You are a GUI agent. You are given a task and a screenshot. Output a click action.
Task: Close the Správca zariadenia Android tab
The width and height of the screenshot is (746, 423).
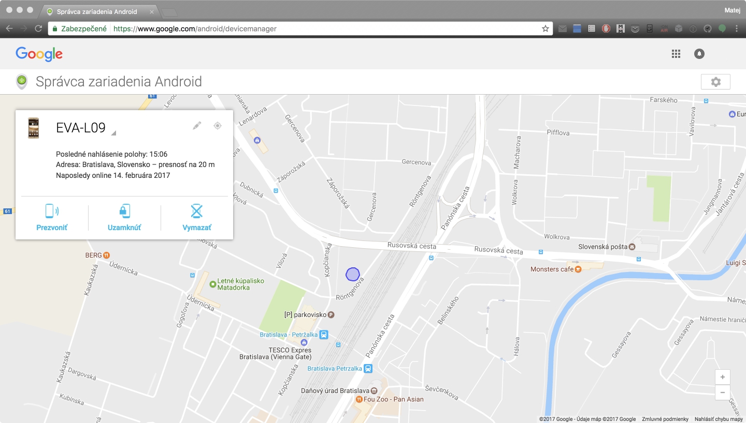pos(151,11)
